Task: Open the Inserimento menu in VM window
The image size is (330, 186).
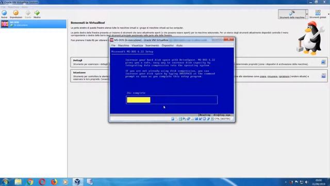Action: [x=152, y=45]
